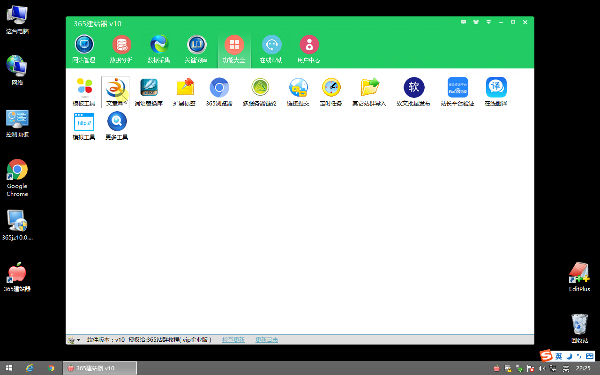Launch the 365浏览器 browser tool
Viewport: 600px width, 375px height.
coord(219,92)
